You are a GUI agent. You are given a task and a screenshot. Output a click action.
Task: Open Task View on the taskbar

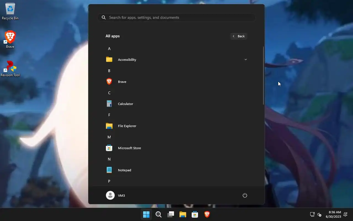pyautogui.click(x=171, y=214)
